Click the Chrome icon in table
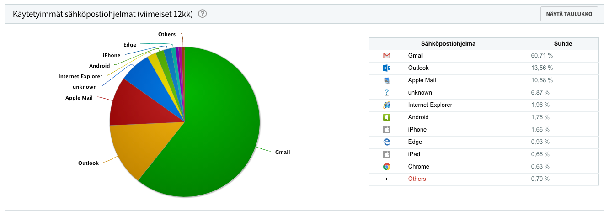The width and height of the screenshot is (609, 216). tap(387, 167)
